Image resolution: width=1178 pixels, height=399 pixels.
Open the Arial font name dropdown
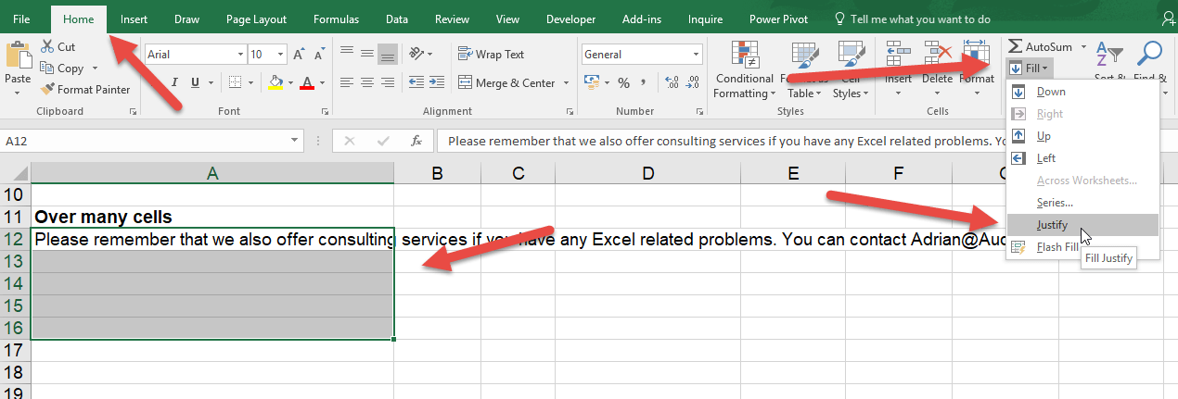(240, 55)
